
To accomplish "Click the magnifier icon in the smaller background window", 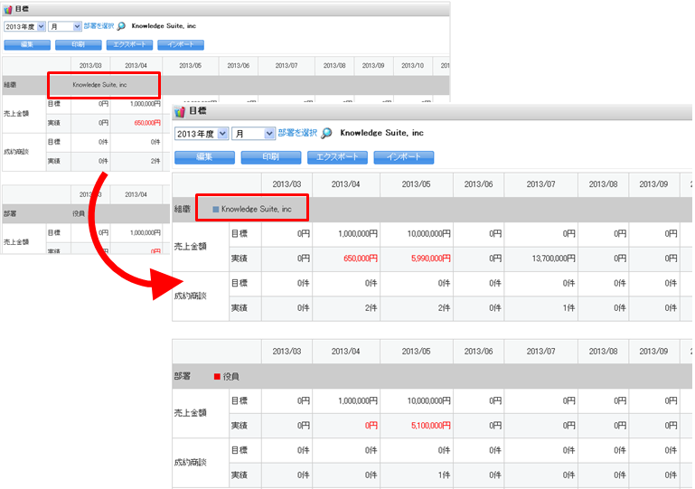I will 122,27.
